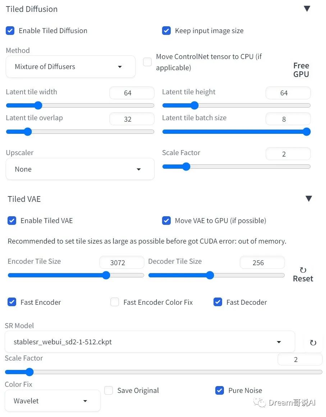Uncheck the Fast Decoder option
Viewport: 326px width, 417px height.
point(218,302)
